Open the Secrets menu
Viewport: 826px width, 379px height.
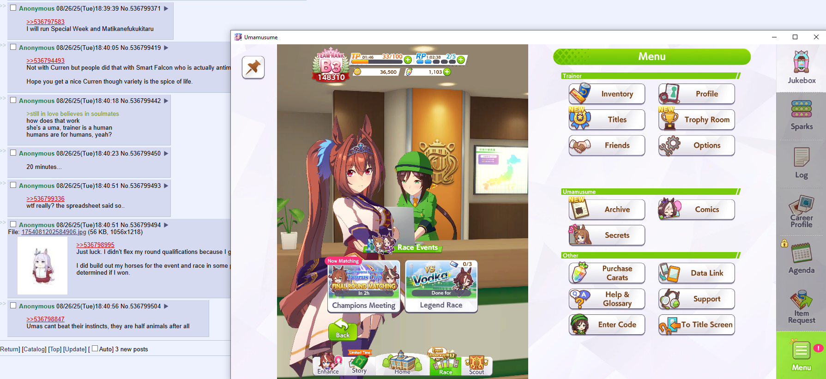[607, 235]
